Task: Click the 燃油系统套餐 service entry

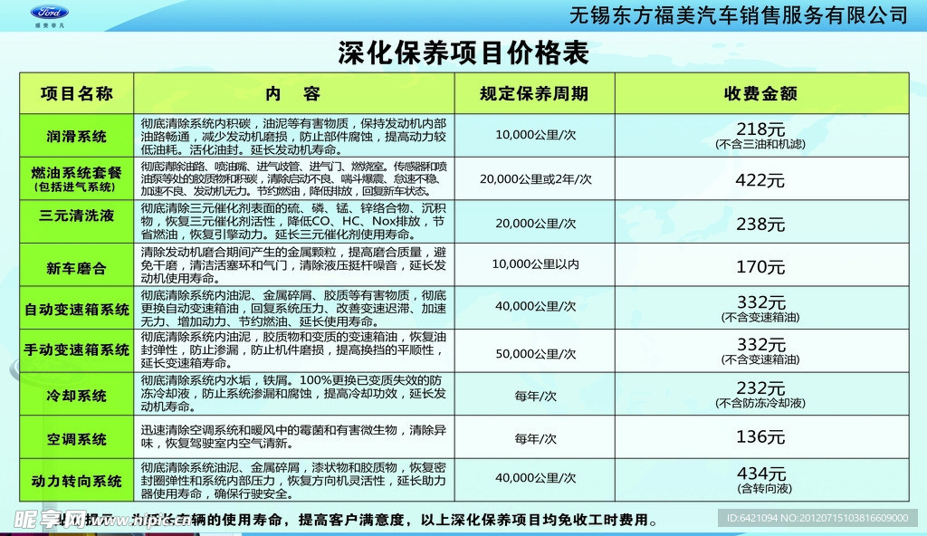Action: click(x=77, y=176)
